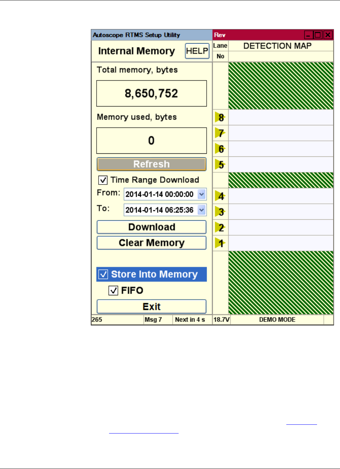This screenshot has height=469, width=340.
Task: Click the DEMO MODE status text
Action: point(277,320)
